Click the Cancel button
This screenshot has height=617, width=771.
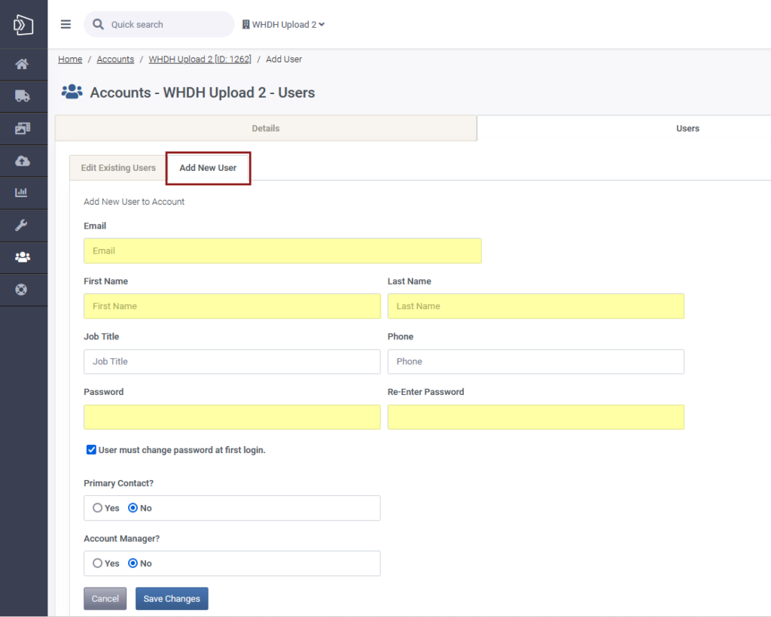pos(105,598)
